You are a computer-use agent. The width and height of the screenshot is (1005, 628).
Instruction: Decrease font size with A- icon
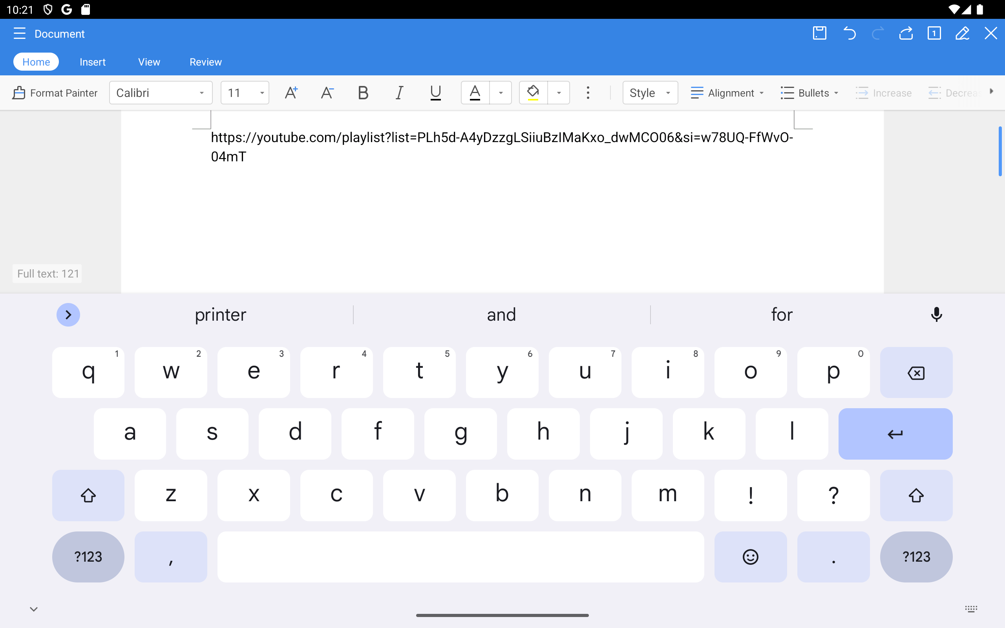tap(327, 93)
